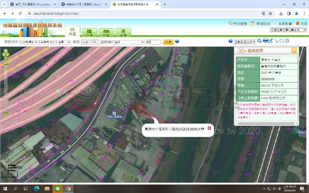Zoom in with the map plus button
Viewport: 309px width, 193px height.
click(5, 63)
